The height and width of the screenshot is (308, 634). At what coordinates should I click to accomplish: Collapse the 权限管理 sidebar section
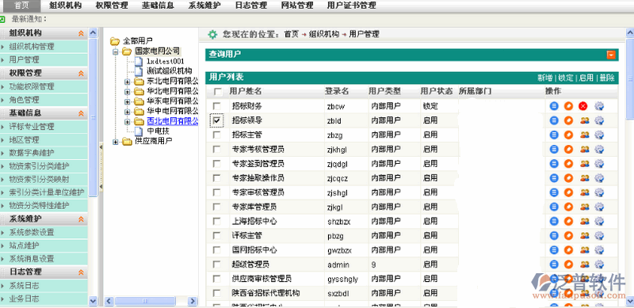pyautogui.click(x=81, y=73)
